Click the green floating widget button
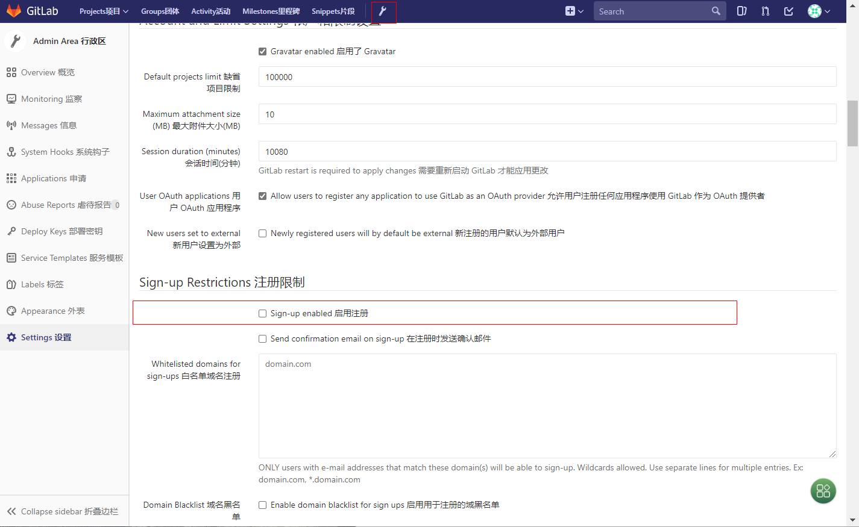The image size is (859, 527). (823, 491)
